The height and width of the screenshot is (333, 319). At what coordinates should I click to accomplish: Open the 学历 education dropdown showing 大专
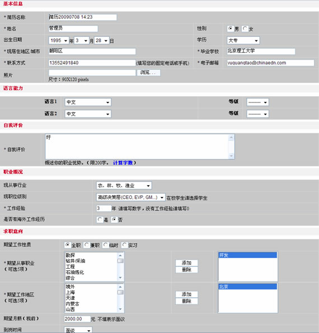point(243,40)
